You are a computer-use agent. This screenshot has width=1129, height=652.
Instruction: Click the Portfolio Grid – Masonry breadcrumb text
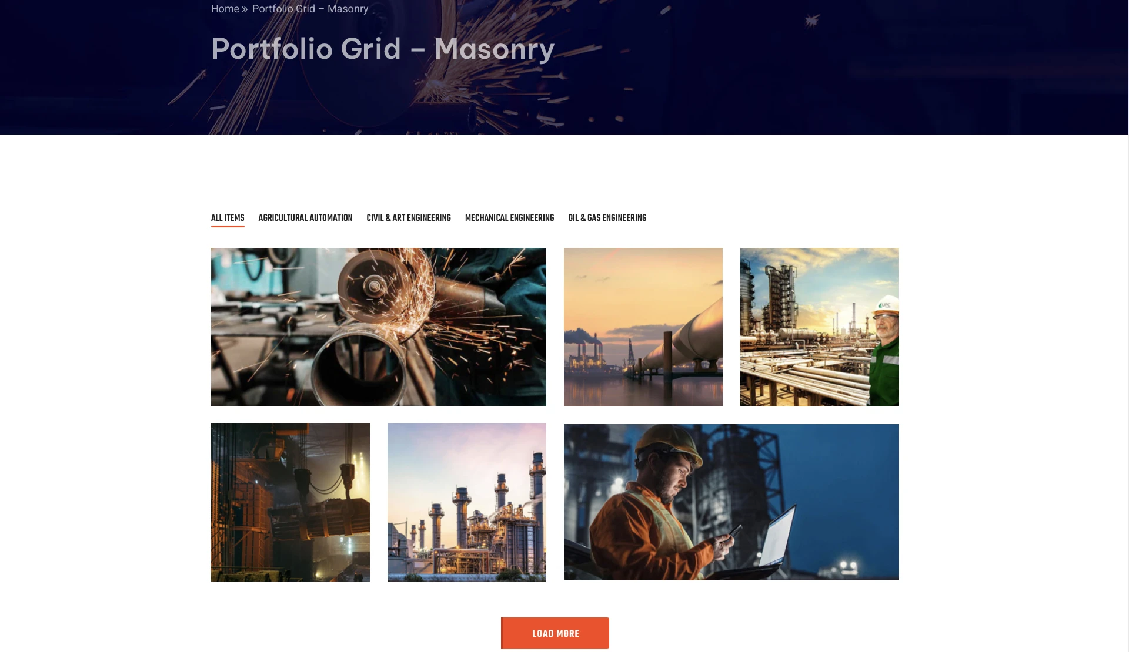coord(310,9)
